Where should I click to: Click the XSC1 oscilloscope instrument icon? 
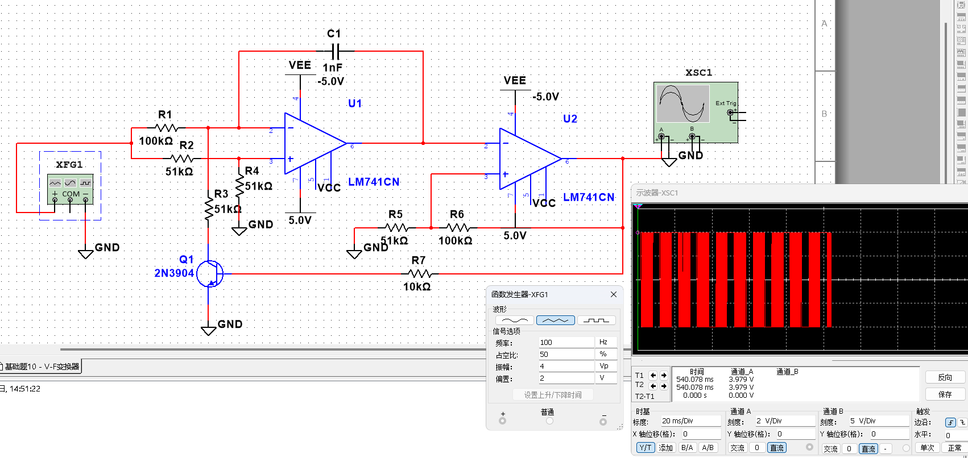(696, 112)
